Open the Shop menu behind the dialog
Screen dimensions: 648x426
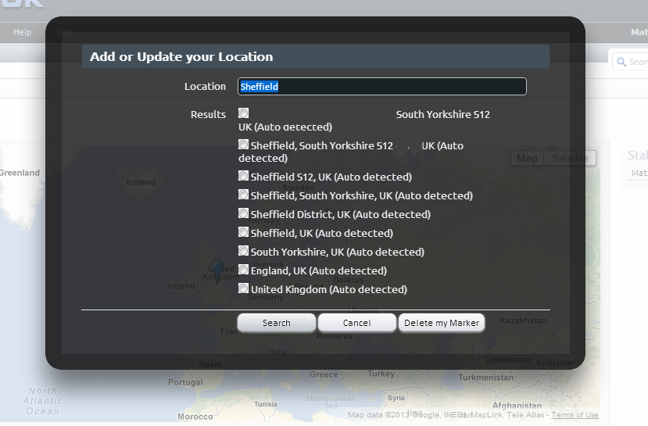tap(64, 32)
